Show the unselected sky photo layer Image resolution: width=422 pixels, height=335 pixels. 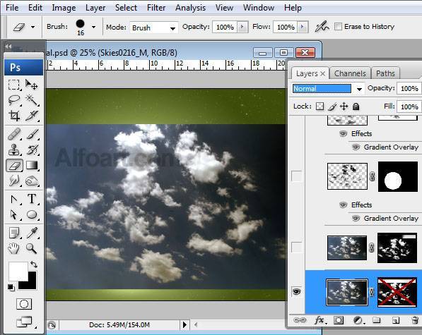[x=296, y=248]
